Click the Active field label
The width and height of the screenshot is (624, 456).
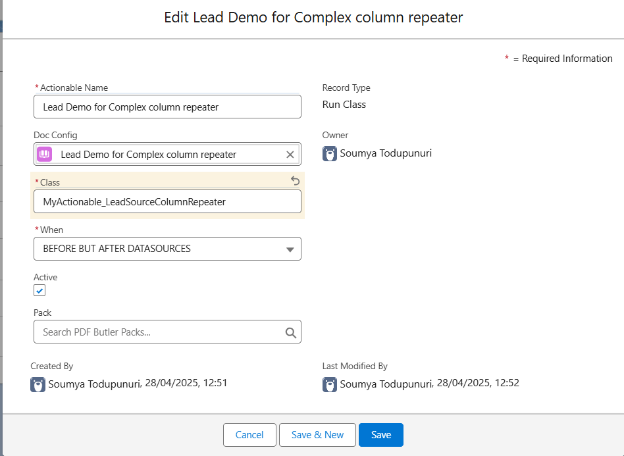click(45, 277)
